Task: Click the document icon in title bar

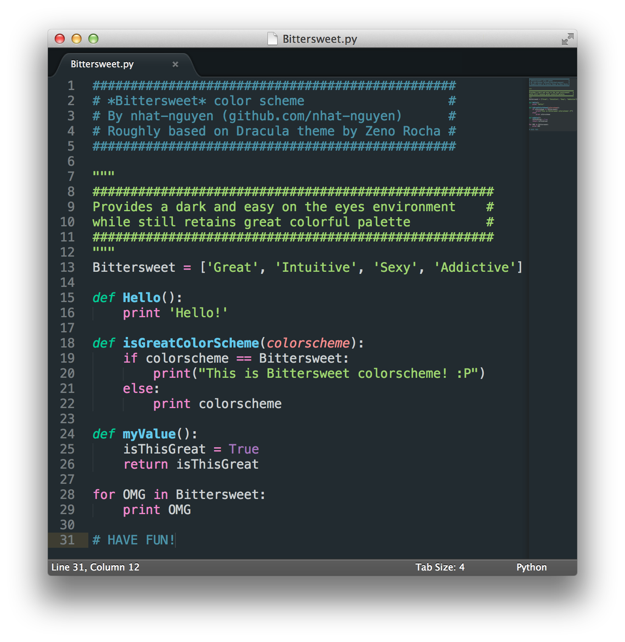Action: [x=273, y=39]
